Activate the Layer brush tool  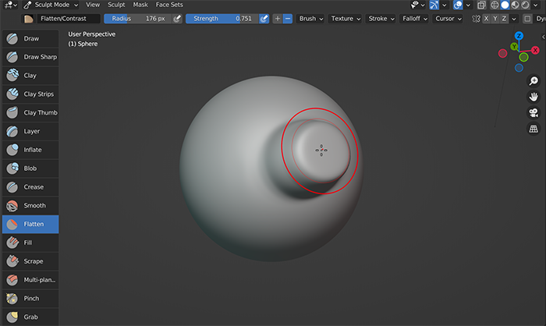point(30,131)
